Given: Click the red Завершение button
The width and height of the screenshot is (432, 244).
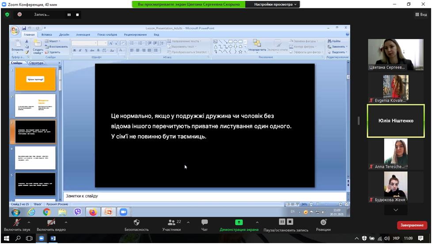Looking at the screenshot, I should (x=412, y=225).
